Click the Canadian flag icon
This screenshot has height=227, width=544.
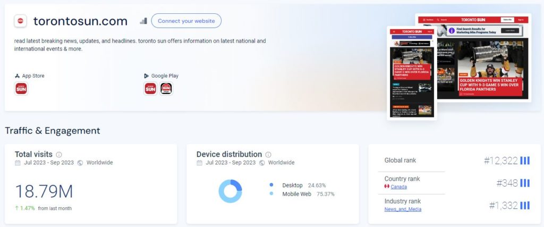click(x=387, y=187)
